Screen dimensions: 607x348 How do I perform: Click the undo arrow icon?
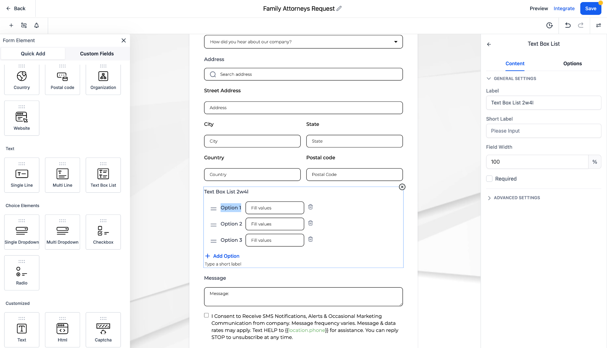(x=568, y=25)
